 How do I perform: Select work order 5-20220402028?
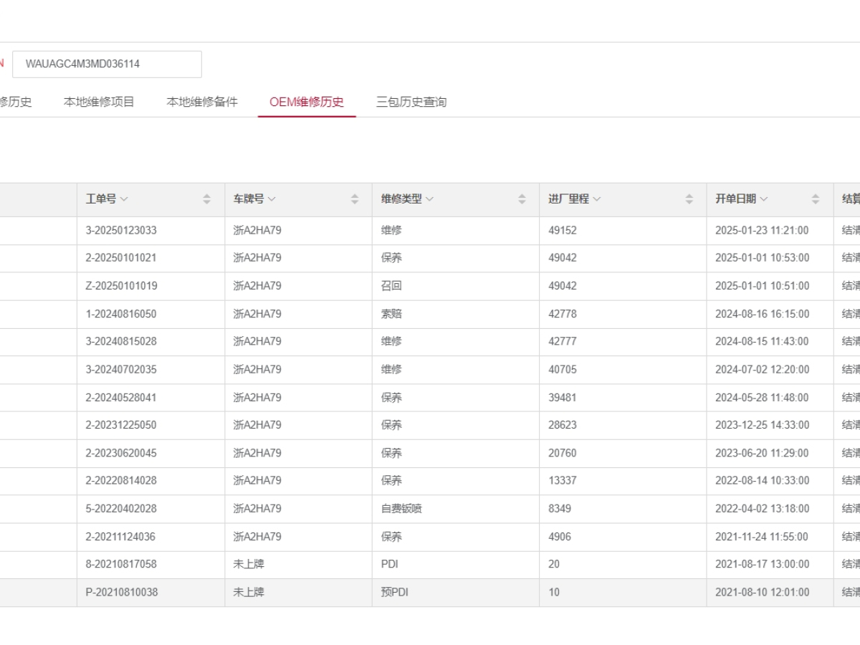tap(121, 508)
